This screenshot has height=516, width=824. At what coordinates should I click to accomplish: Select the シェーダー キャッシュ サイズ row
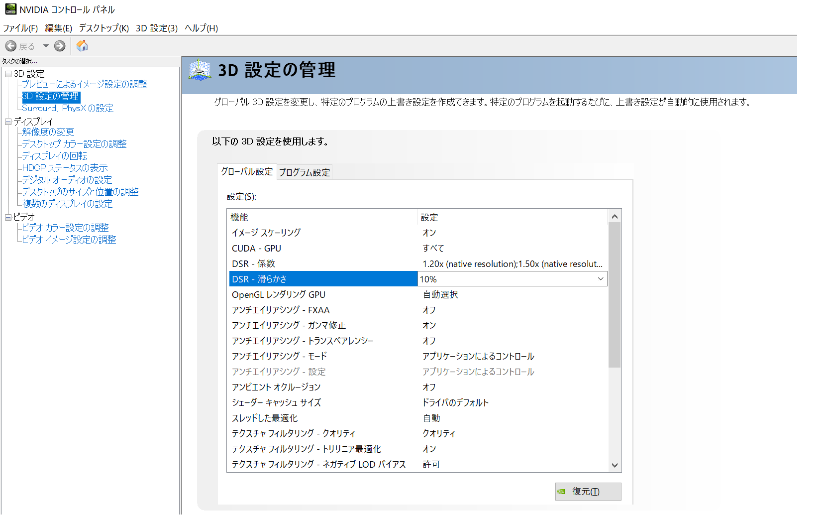click(x=418, y=402)
